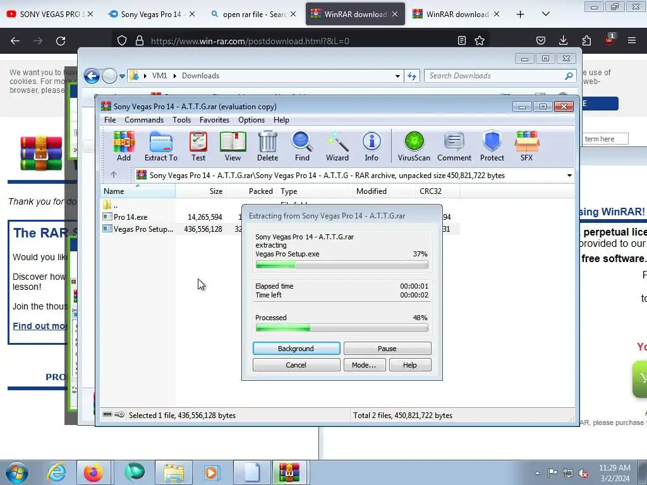Click Firefox back navigation arrow

(x=15, y=41)
